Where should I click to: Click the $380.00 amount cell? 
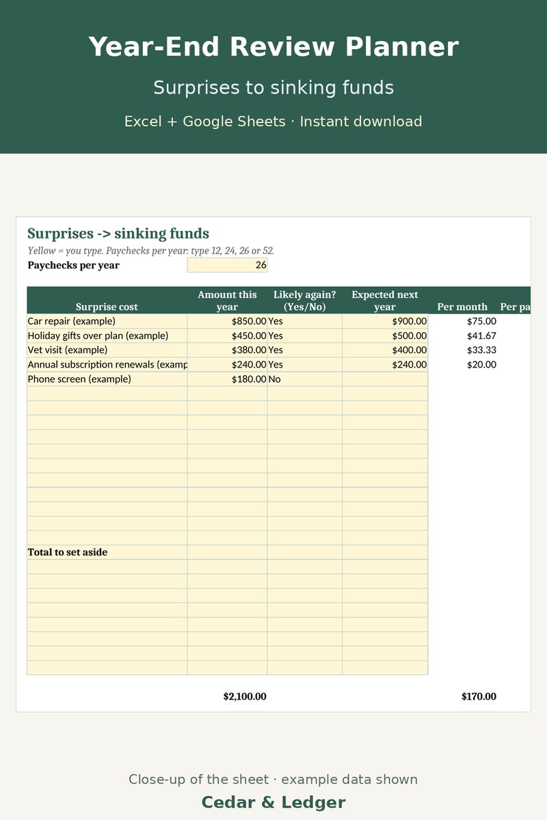pos(227,350)
